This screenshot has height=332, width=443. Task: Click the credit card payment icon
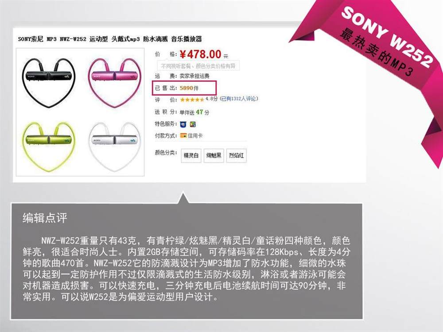[x=183, y=135]
